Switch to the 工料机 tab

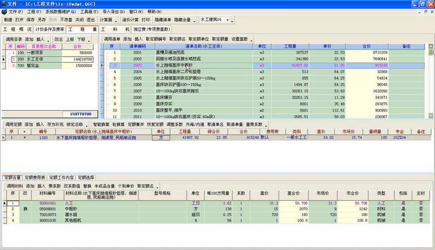(115, 30)
